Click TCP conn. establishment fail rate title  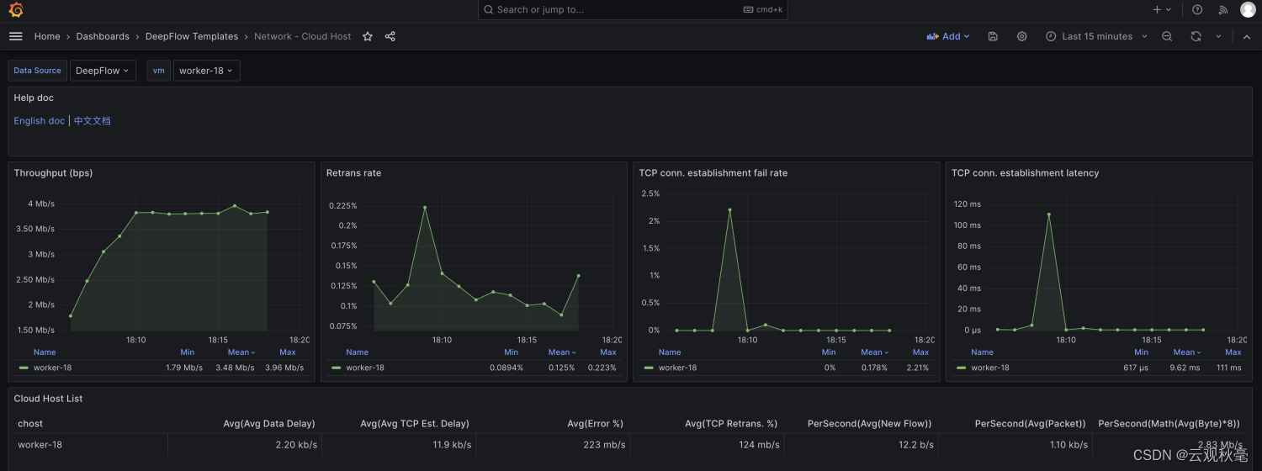(x=713, y=173)
